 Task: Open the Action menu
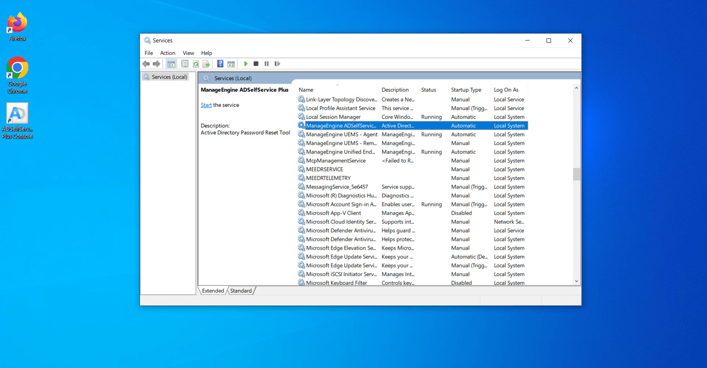click(x=167, y=53)
